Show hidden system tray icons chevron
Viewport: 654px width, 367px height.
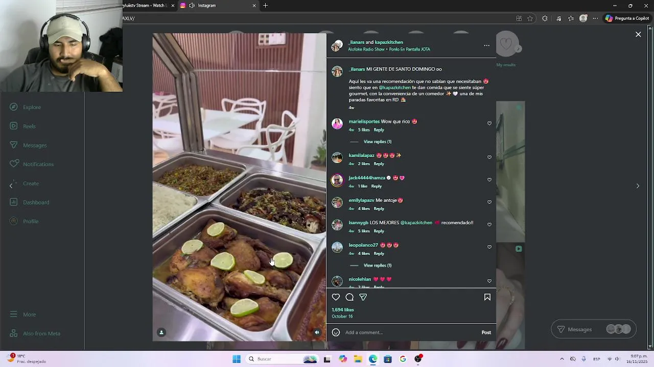click(x=562, y=359)
